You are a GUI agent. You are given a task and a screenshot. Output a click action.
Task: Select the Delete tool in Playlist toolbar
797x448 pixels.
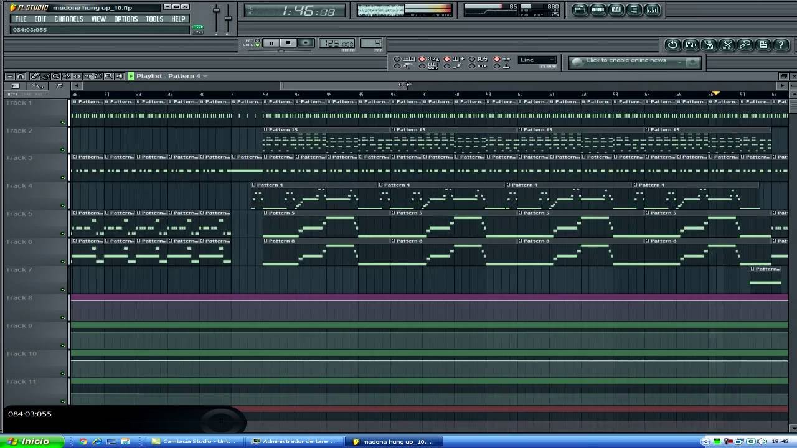click(x=56, y=76)
